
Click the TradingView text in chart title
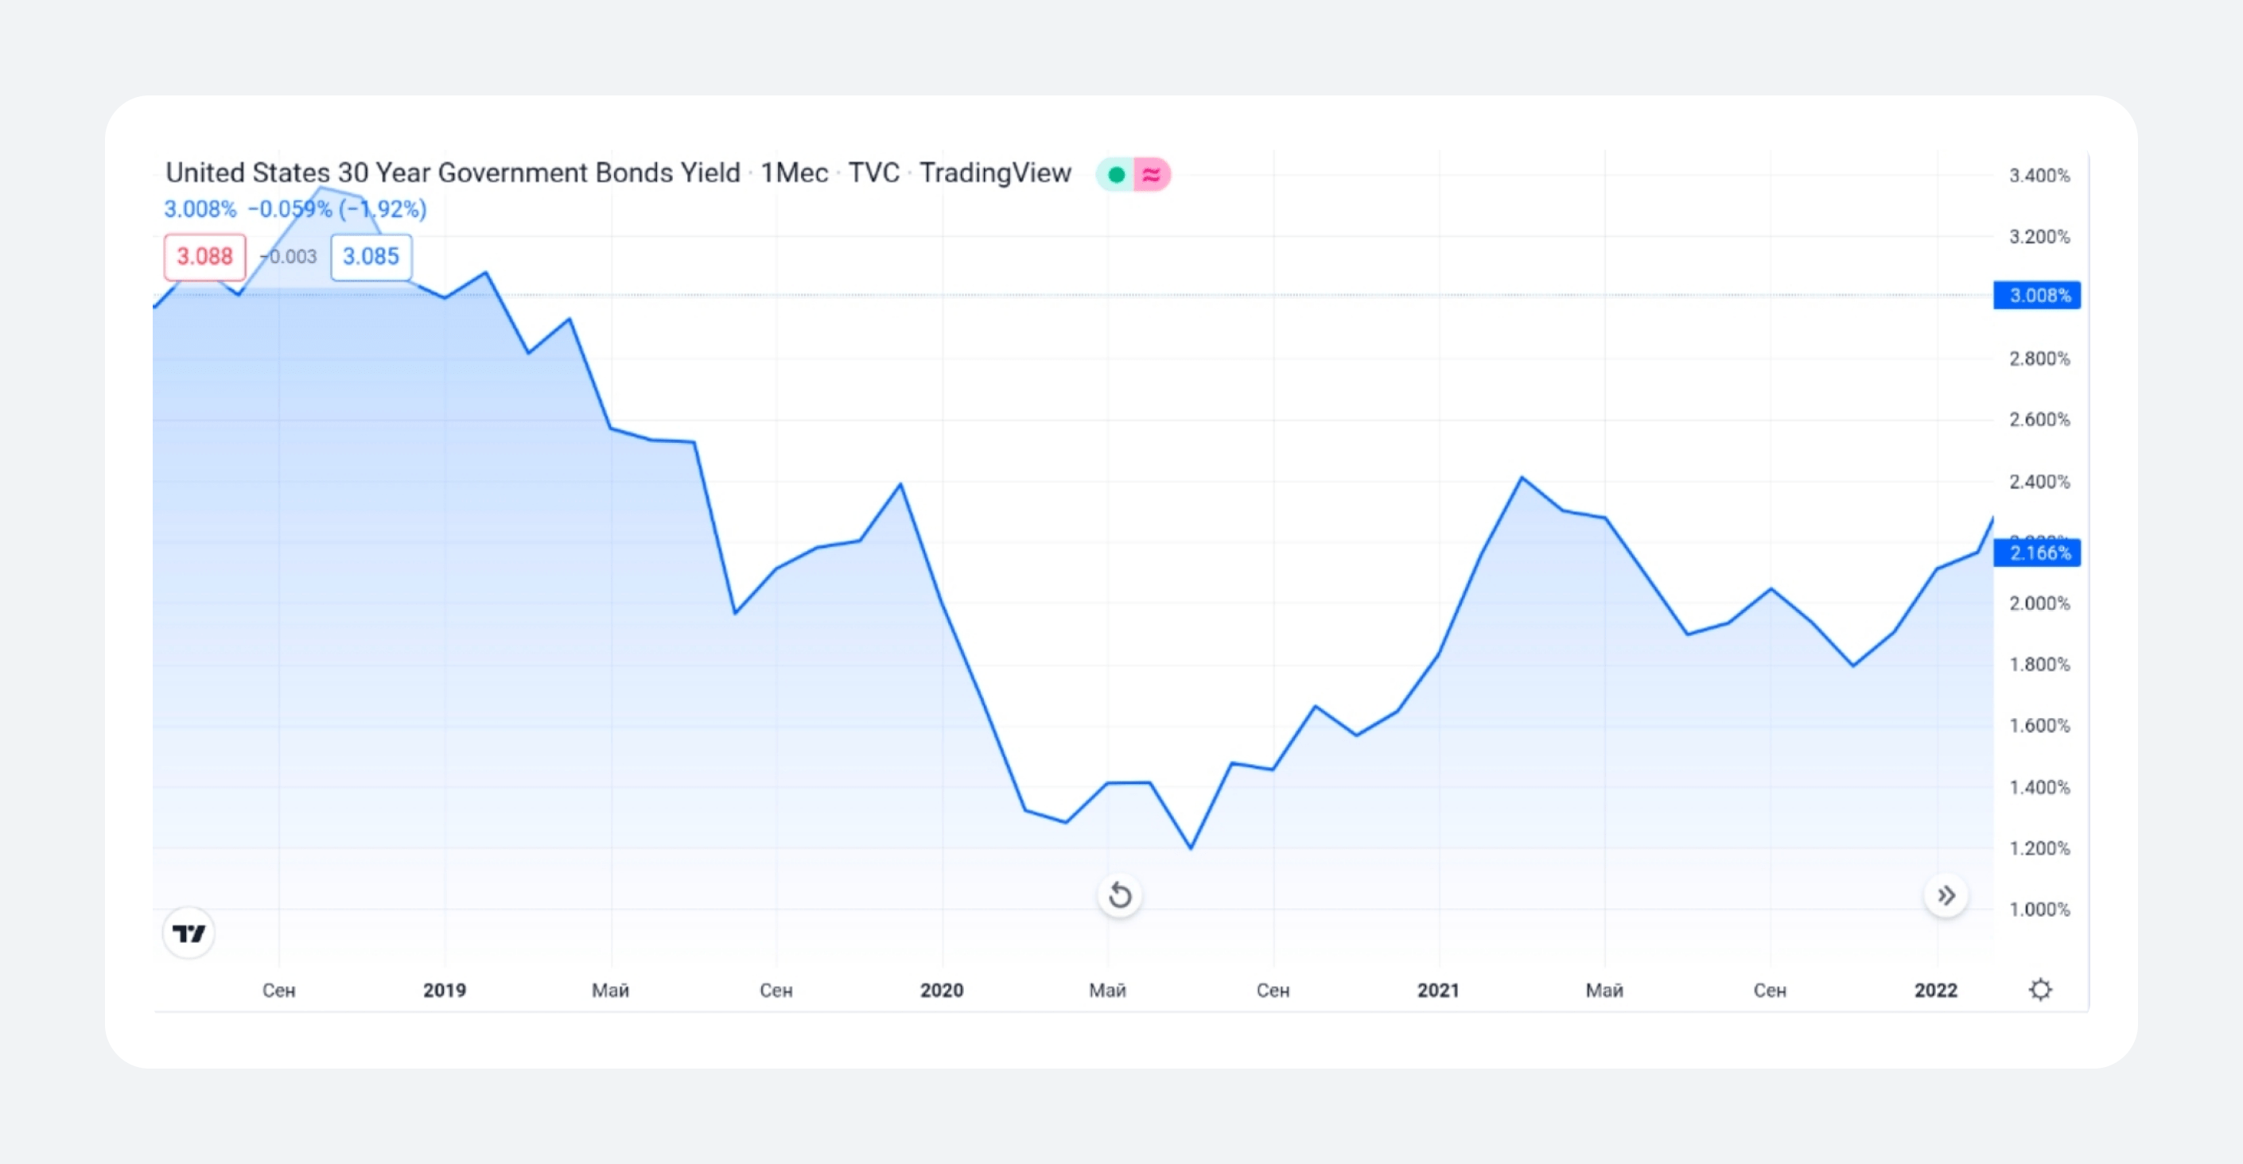995,173
